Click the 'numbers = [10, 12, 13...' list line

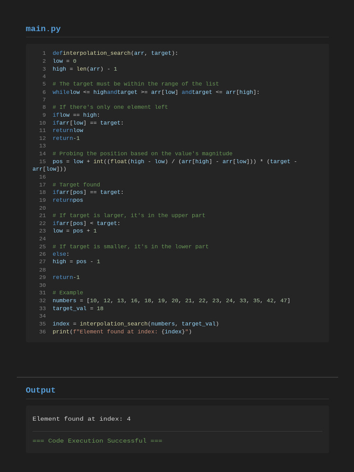[171, 301]
